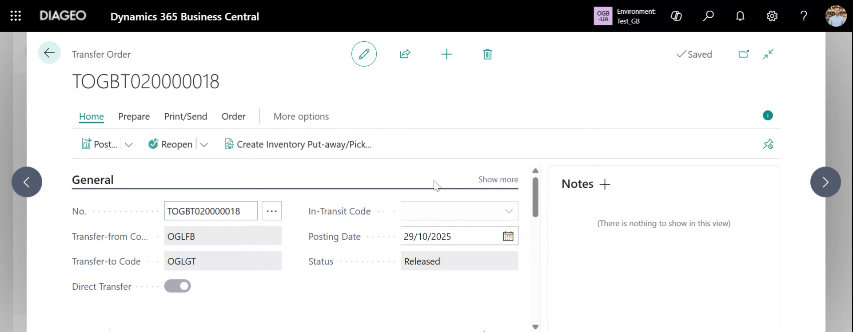The width and height of the screenshot is (853, 332).
Task: Toggle the Direct Transfer switch
Action: tap(178, 286)
